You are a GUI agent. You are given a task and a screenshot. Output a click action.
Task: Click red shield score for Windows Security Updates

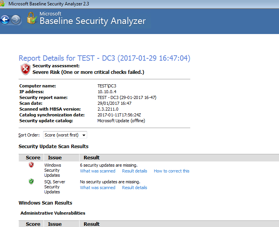tap(31, 165)
